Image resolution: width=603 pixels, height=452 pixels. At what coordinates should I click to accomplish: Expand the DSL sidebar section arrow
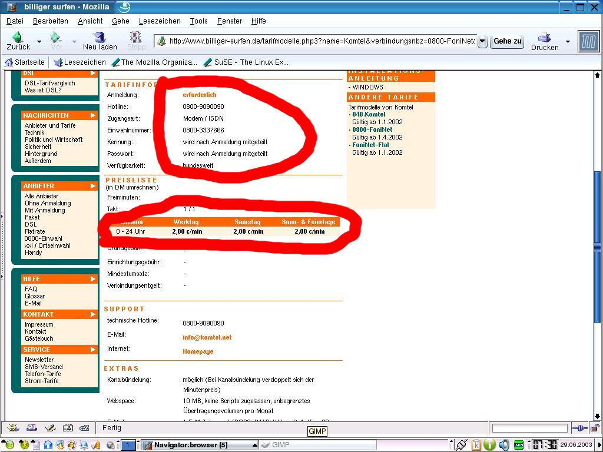[93, 73]
